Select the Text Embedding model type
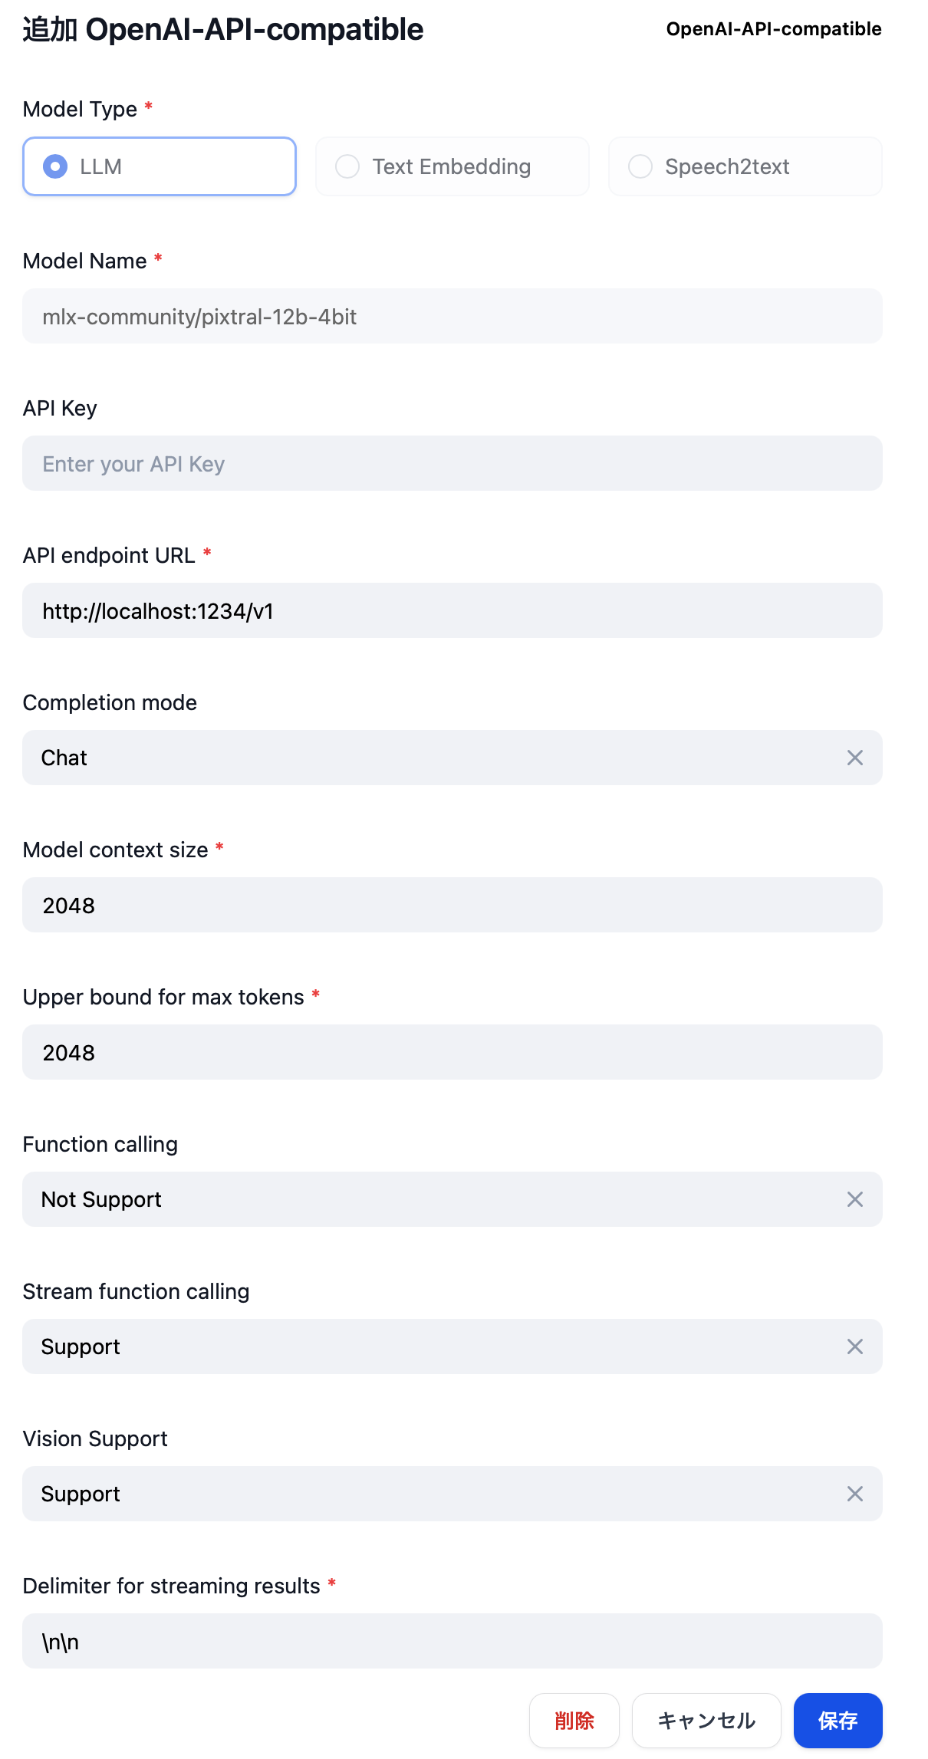Viewport: 928px width, 1759px height. [452, 166]
